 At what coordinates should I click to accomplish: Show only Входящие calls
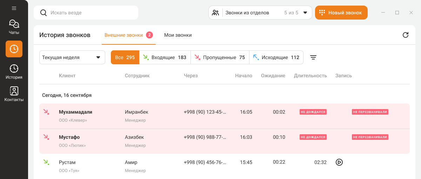coord(165,57)
